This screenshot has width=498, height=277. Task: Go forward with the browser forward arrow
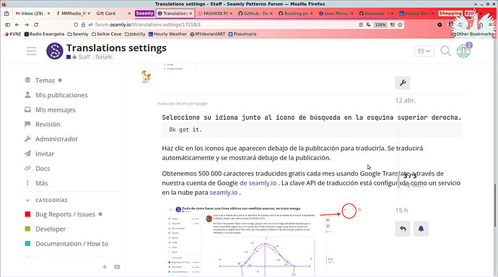[x=27, y=25]
